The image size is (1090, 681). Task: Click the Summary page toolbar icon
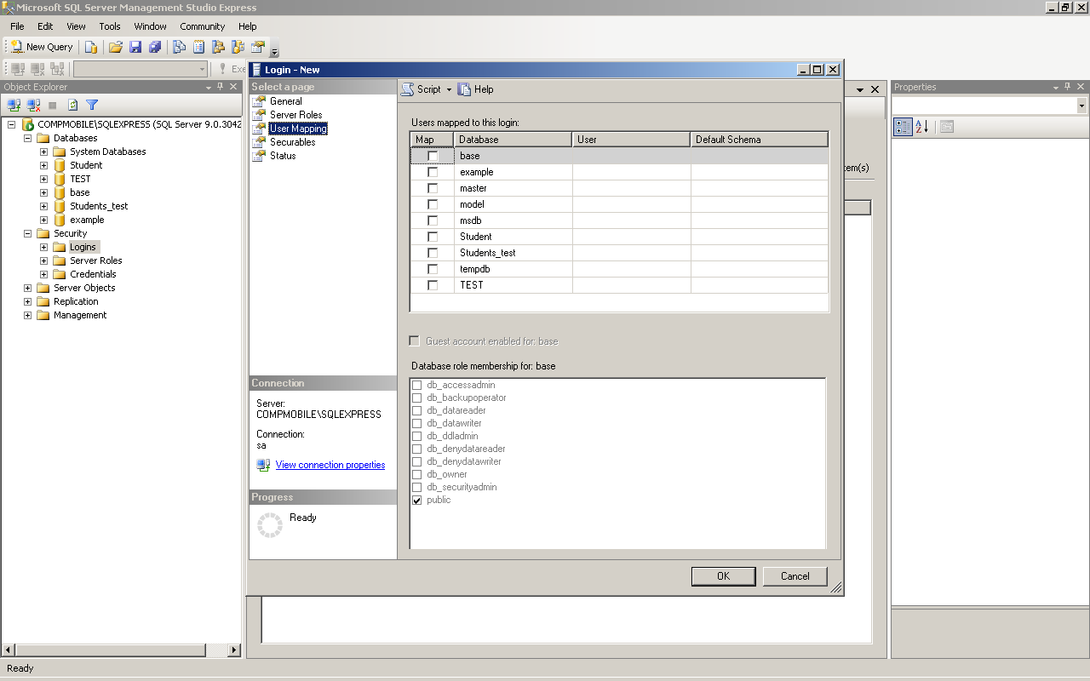tap(199, 47)
